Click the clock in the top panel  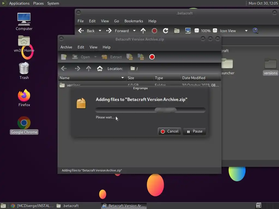click(x=263, y=3)
